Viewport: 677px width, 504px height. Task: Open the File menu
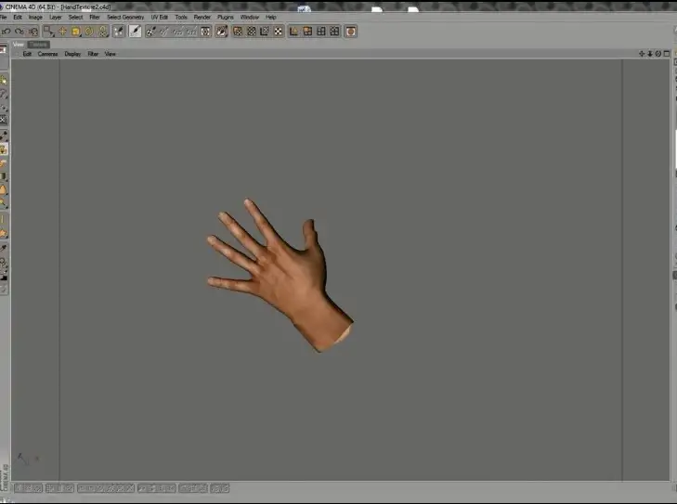coord(4,18)
